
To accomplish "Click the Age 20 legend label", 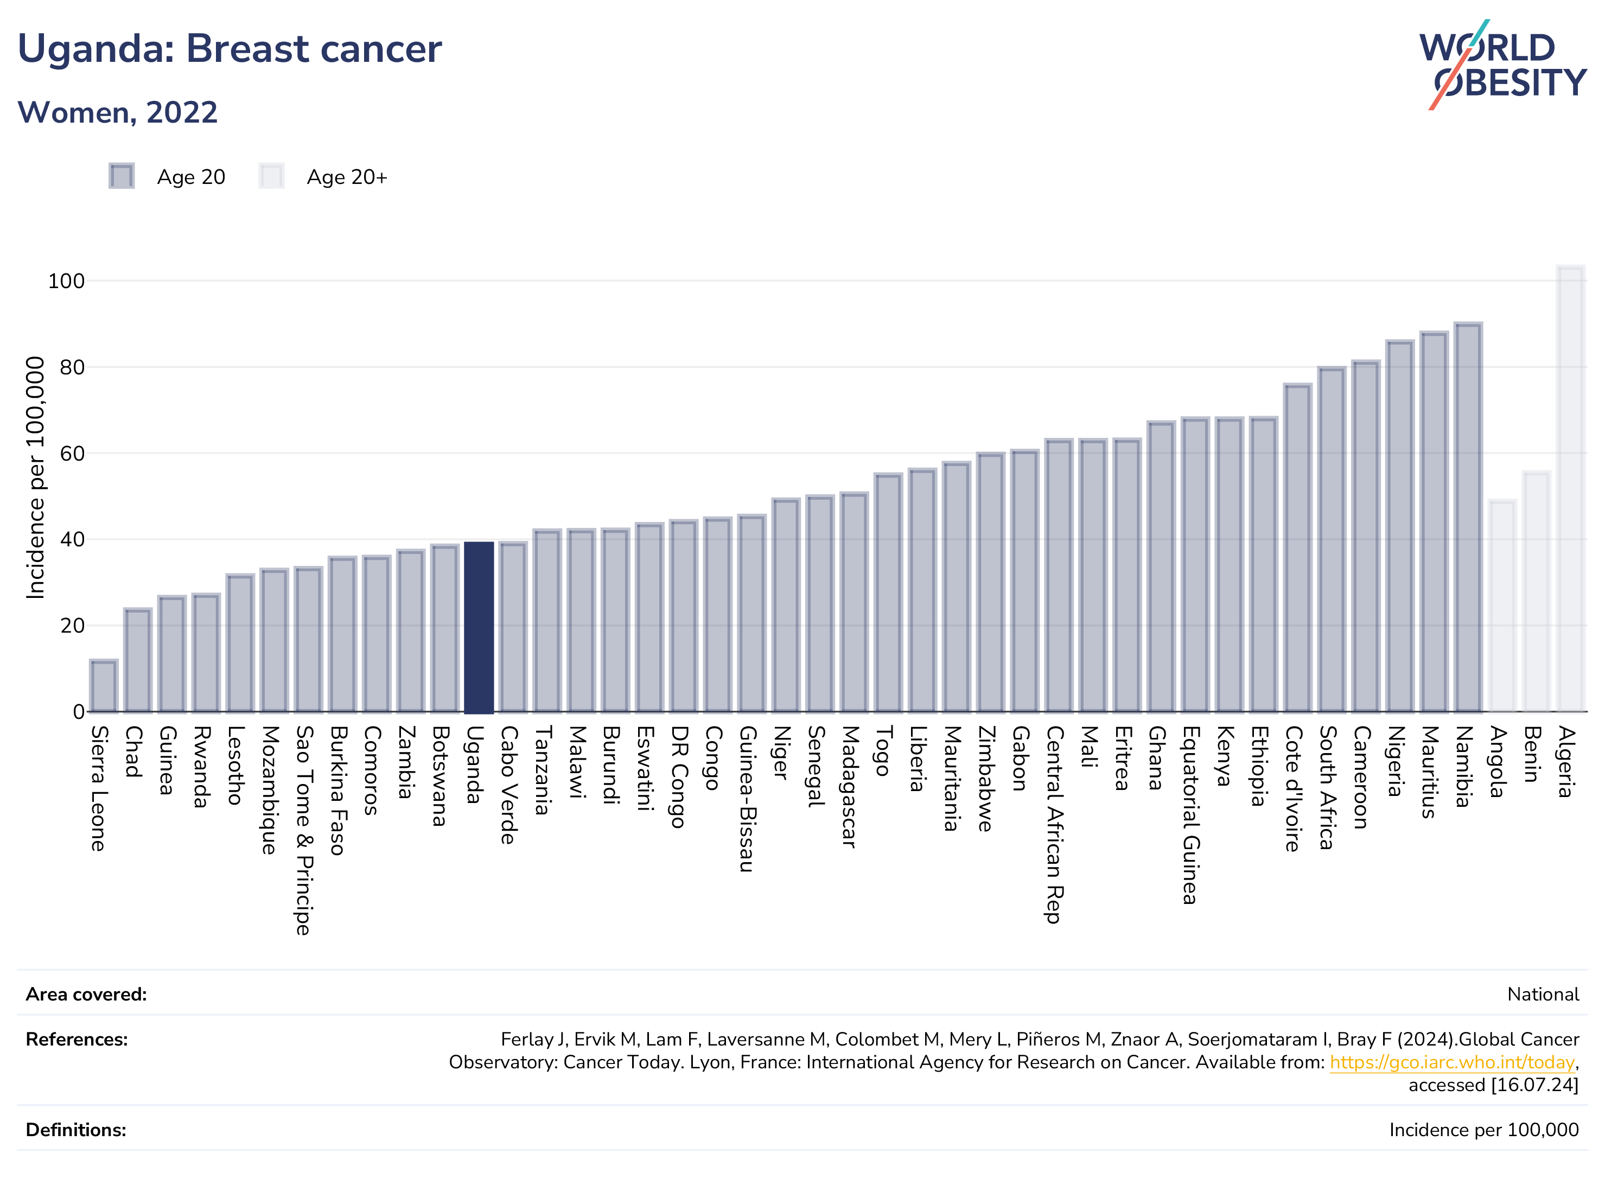I will (x=191, y=177).
